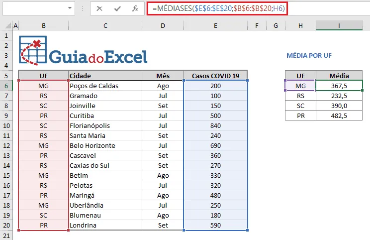Select the 'Poços de Caldas' cell

[x=105, y=86]
